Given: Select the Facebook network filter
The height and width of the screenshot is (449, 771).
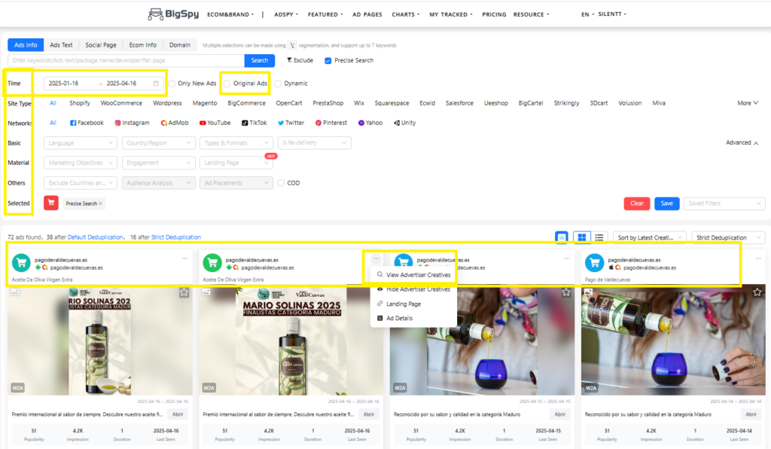Looking at the screenshot, I should [87, 123].
